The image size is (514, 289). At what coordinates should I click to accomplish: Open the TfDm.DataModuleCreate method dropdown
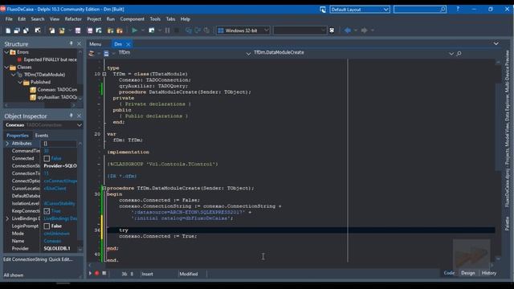click(x=451, y=54)
